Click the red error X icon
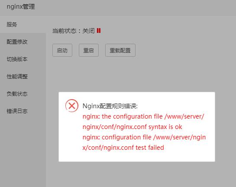The width and height of the screenshot is (236, 187). 72,106
